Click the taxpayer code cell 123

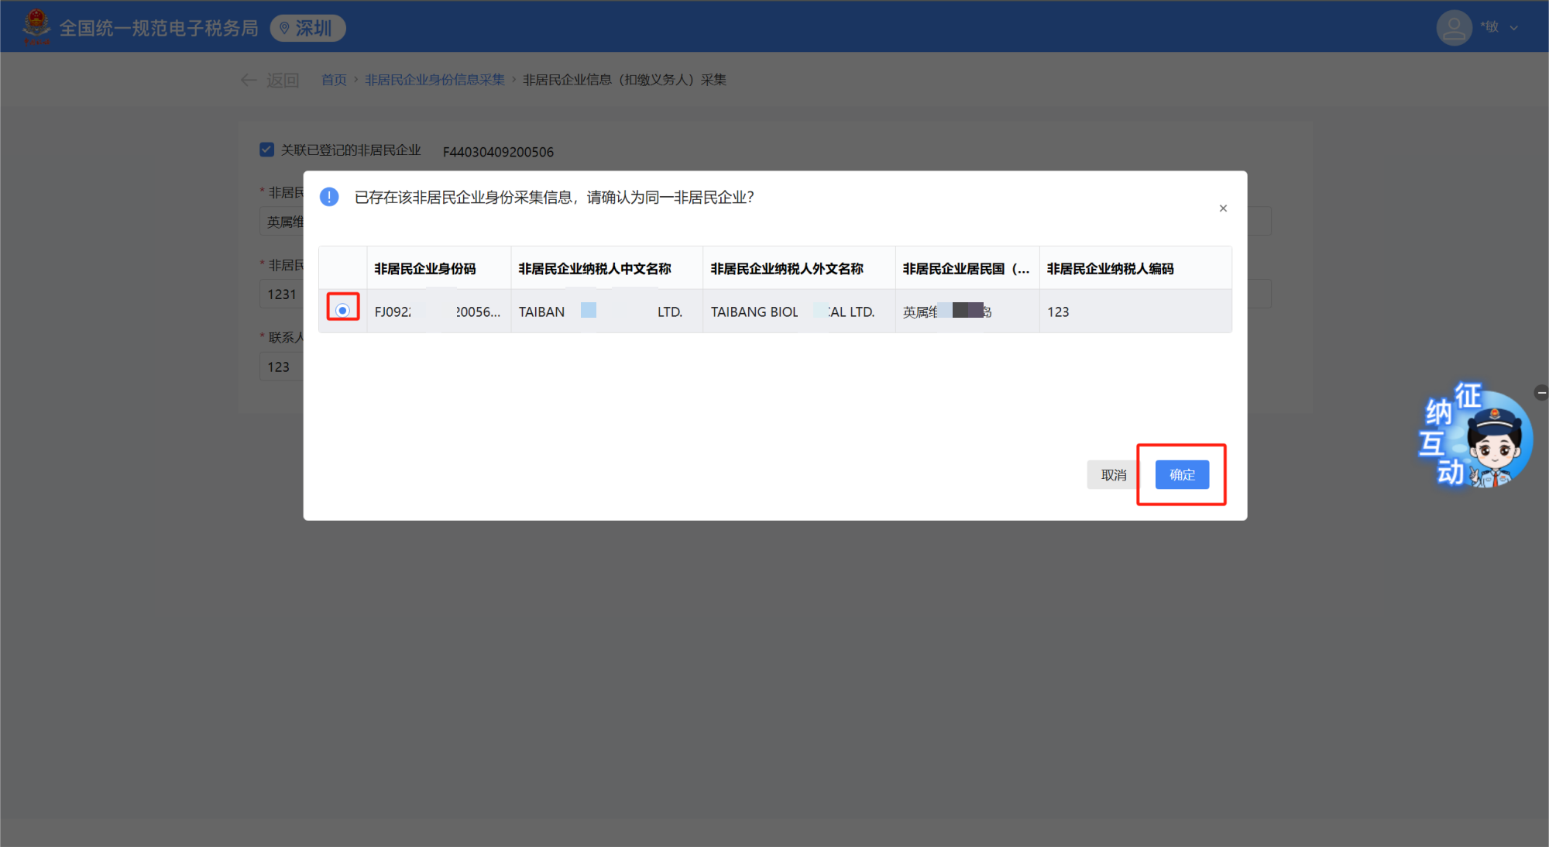tap(1135, 312)
